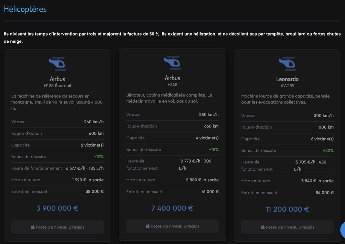This screenshot has height=244, width=345.
Task: Click the 1000 km range value
Action: (x=325, y=127)
